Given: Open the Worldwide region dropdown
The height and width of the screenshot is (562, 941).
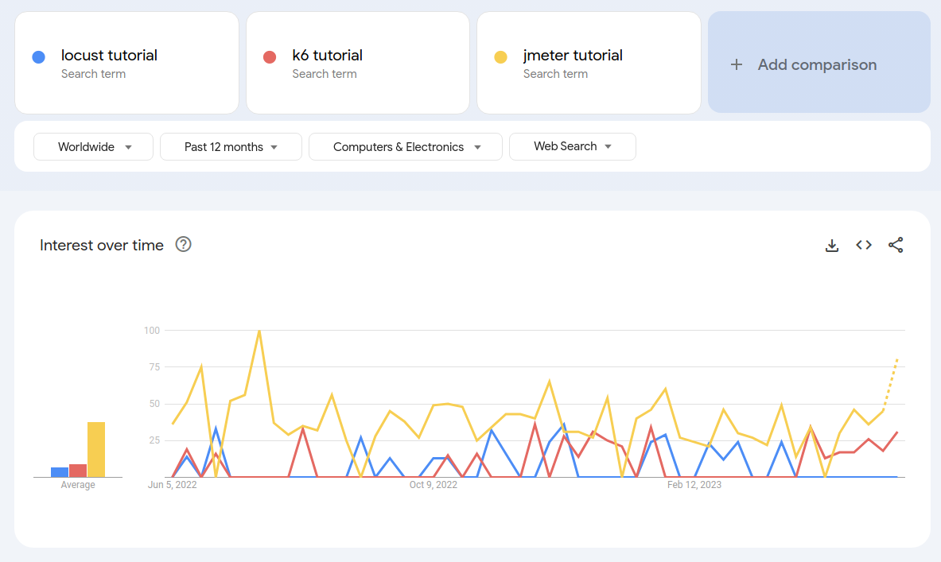Looking at the screenshot, I should (94, 147).
